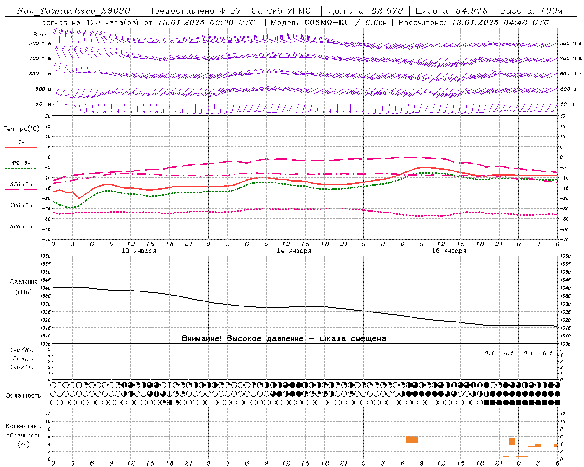Click the 700 гПа temperature legend entry
Image resolution: width=584 pixels, height=467 pixels.
pyautogui.click(x=21, y=205)
